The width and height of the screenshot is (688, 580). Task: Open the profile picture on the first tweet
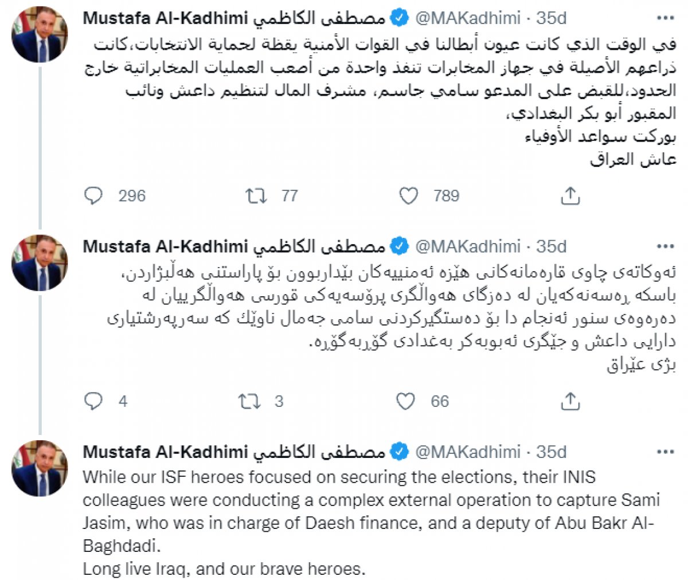[40, 35]
